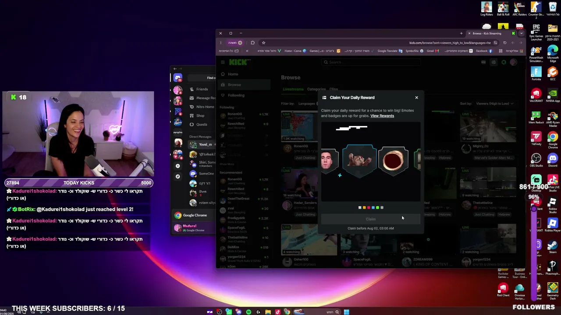Open the Facebook bookmark
Screen dimensions: 561x315
(484, 51)
